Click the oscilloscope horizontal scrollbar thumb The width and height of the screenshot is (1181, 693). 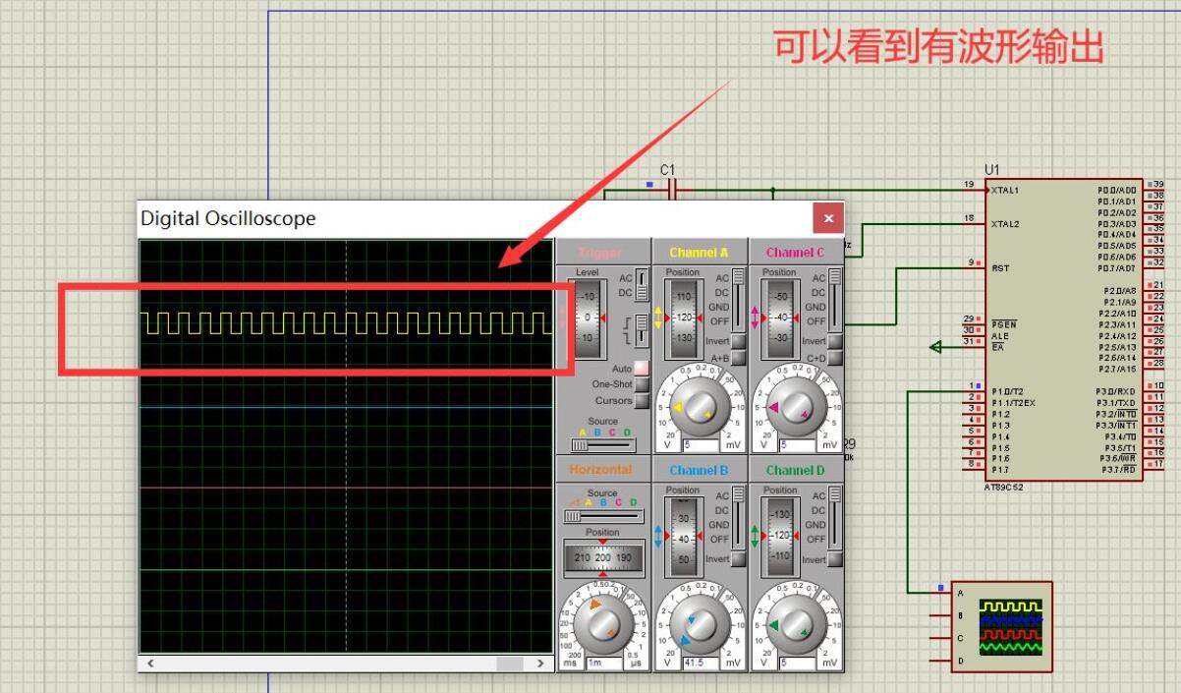[509, 664]
